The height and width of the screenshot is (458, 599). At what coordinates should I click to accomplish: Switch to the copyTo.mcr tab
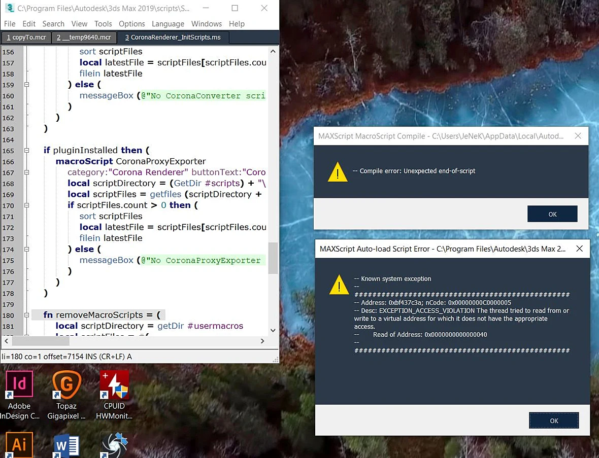click(26, 38)
